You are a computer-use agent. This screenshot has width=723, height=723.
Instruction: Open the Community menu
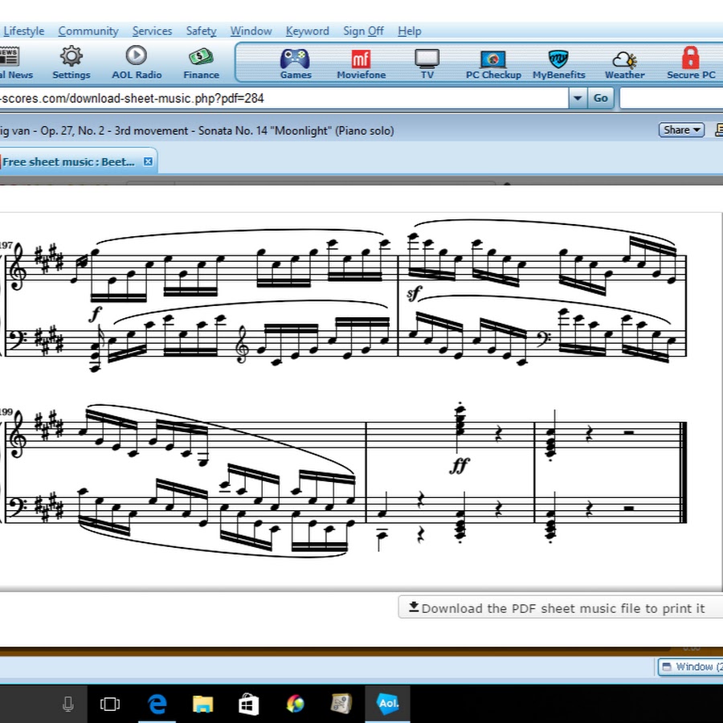(88, 31)
